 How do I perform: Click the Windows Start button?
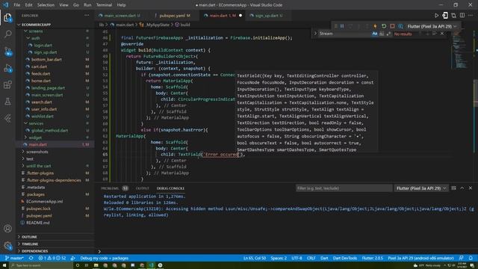click(4, 265)
